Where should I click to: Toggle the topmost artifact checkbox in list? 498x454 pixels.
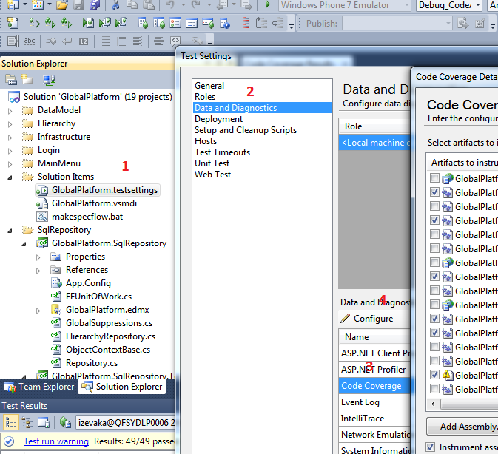[434, 178]
